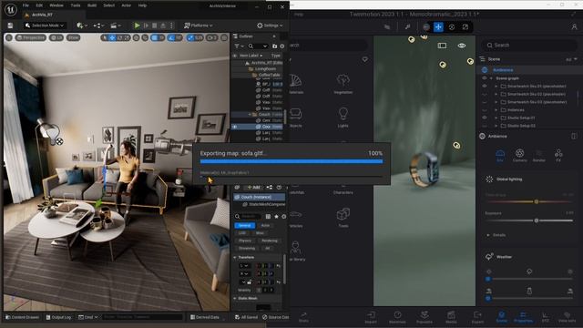Expand the Instances folder in Scene graph
Image resolution: width=583 pixels, height=328 pixels.
pos(496,110)
